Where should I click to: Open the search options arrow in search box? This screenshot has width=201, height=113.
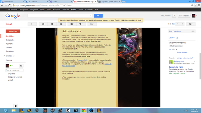(90, 16)
